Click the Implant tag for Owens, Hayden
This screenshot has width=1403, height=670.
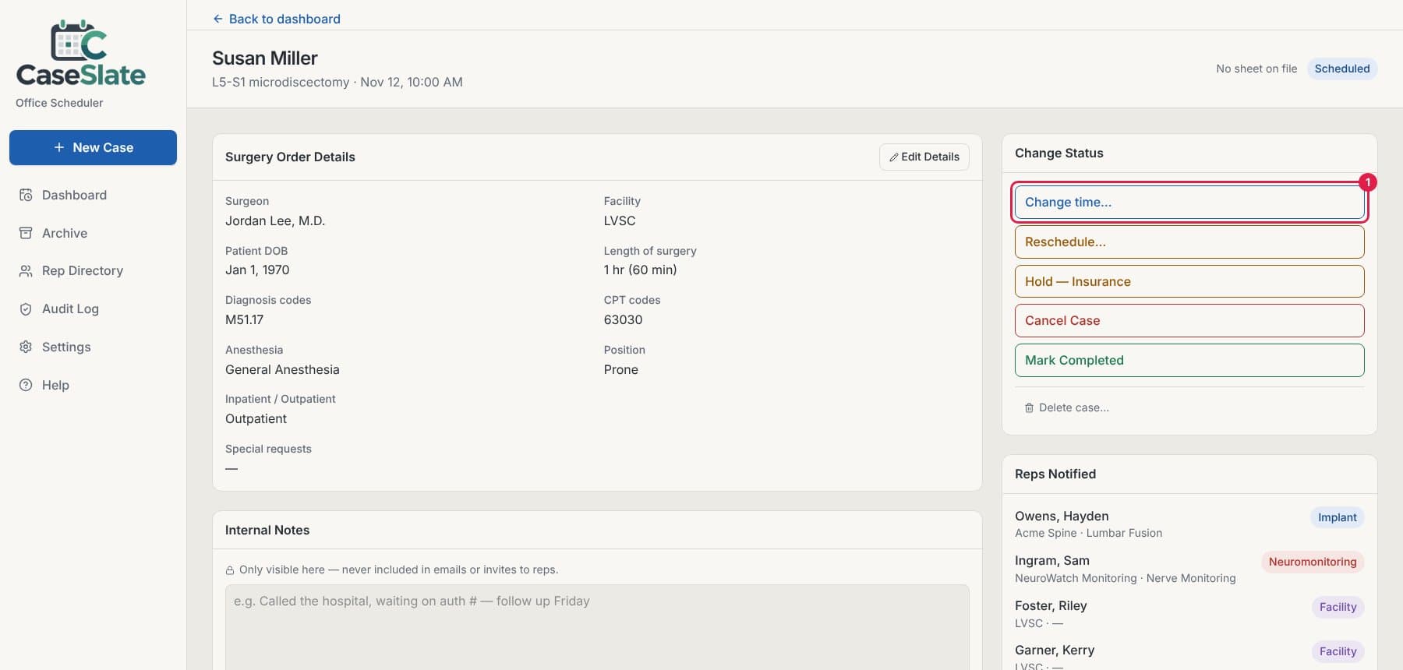click(x=1338, y=517)
